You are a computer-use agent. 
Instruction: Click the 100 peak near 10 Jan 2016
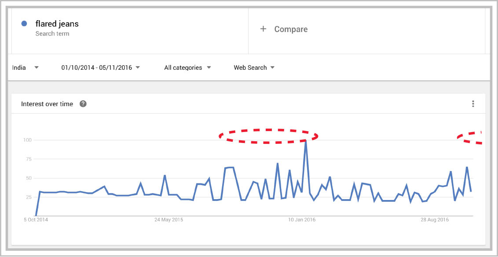(x=306, y=141)
